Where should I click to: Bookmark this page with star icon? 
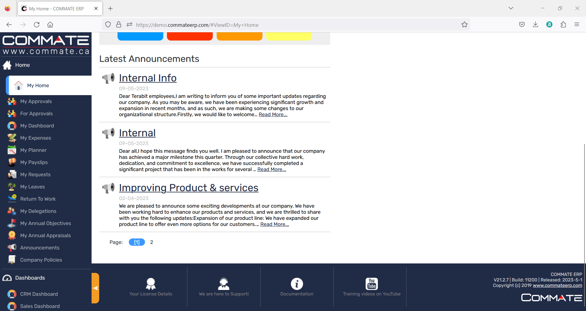pyautogui.click(x=464, y=25)
